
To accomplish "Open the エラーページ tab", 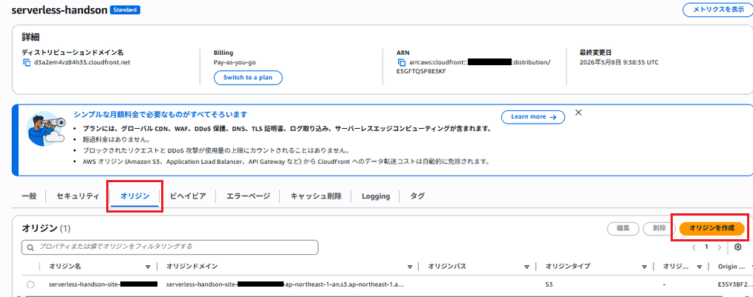I will click(248, 196).
